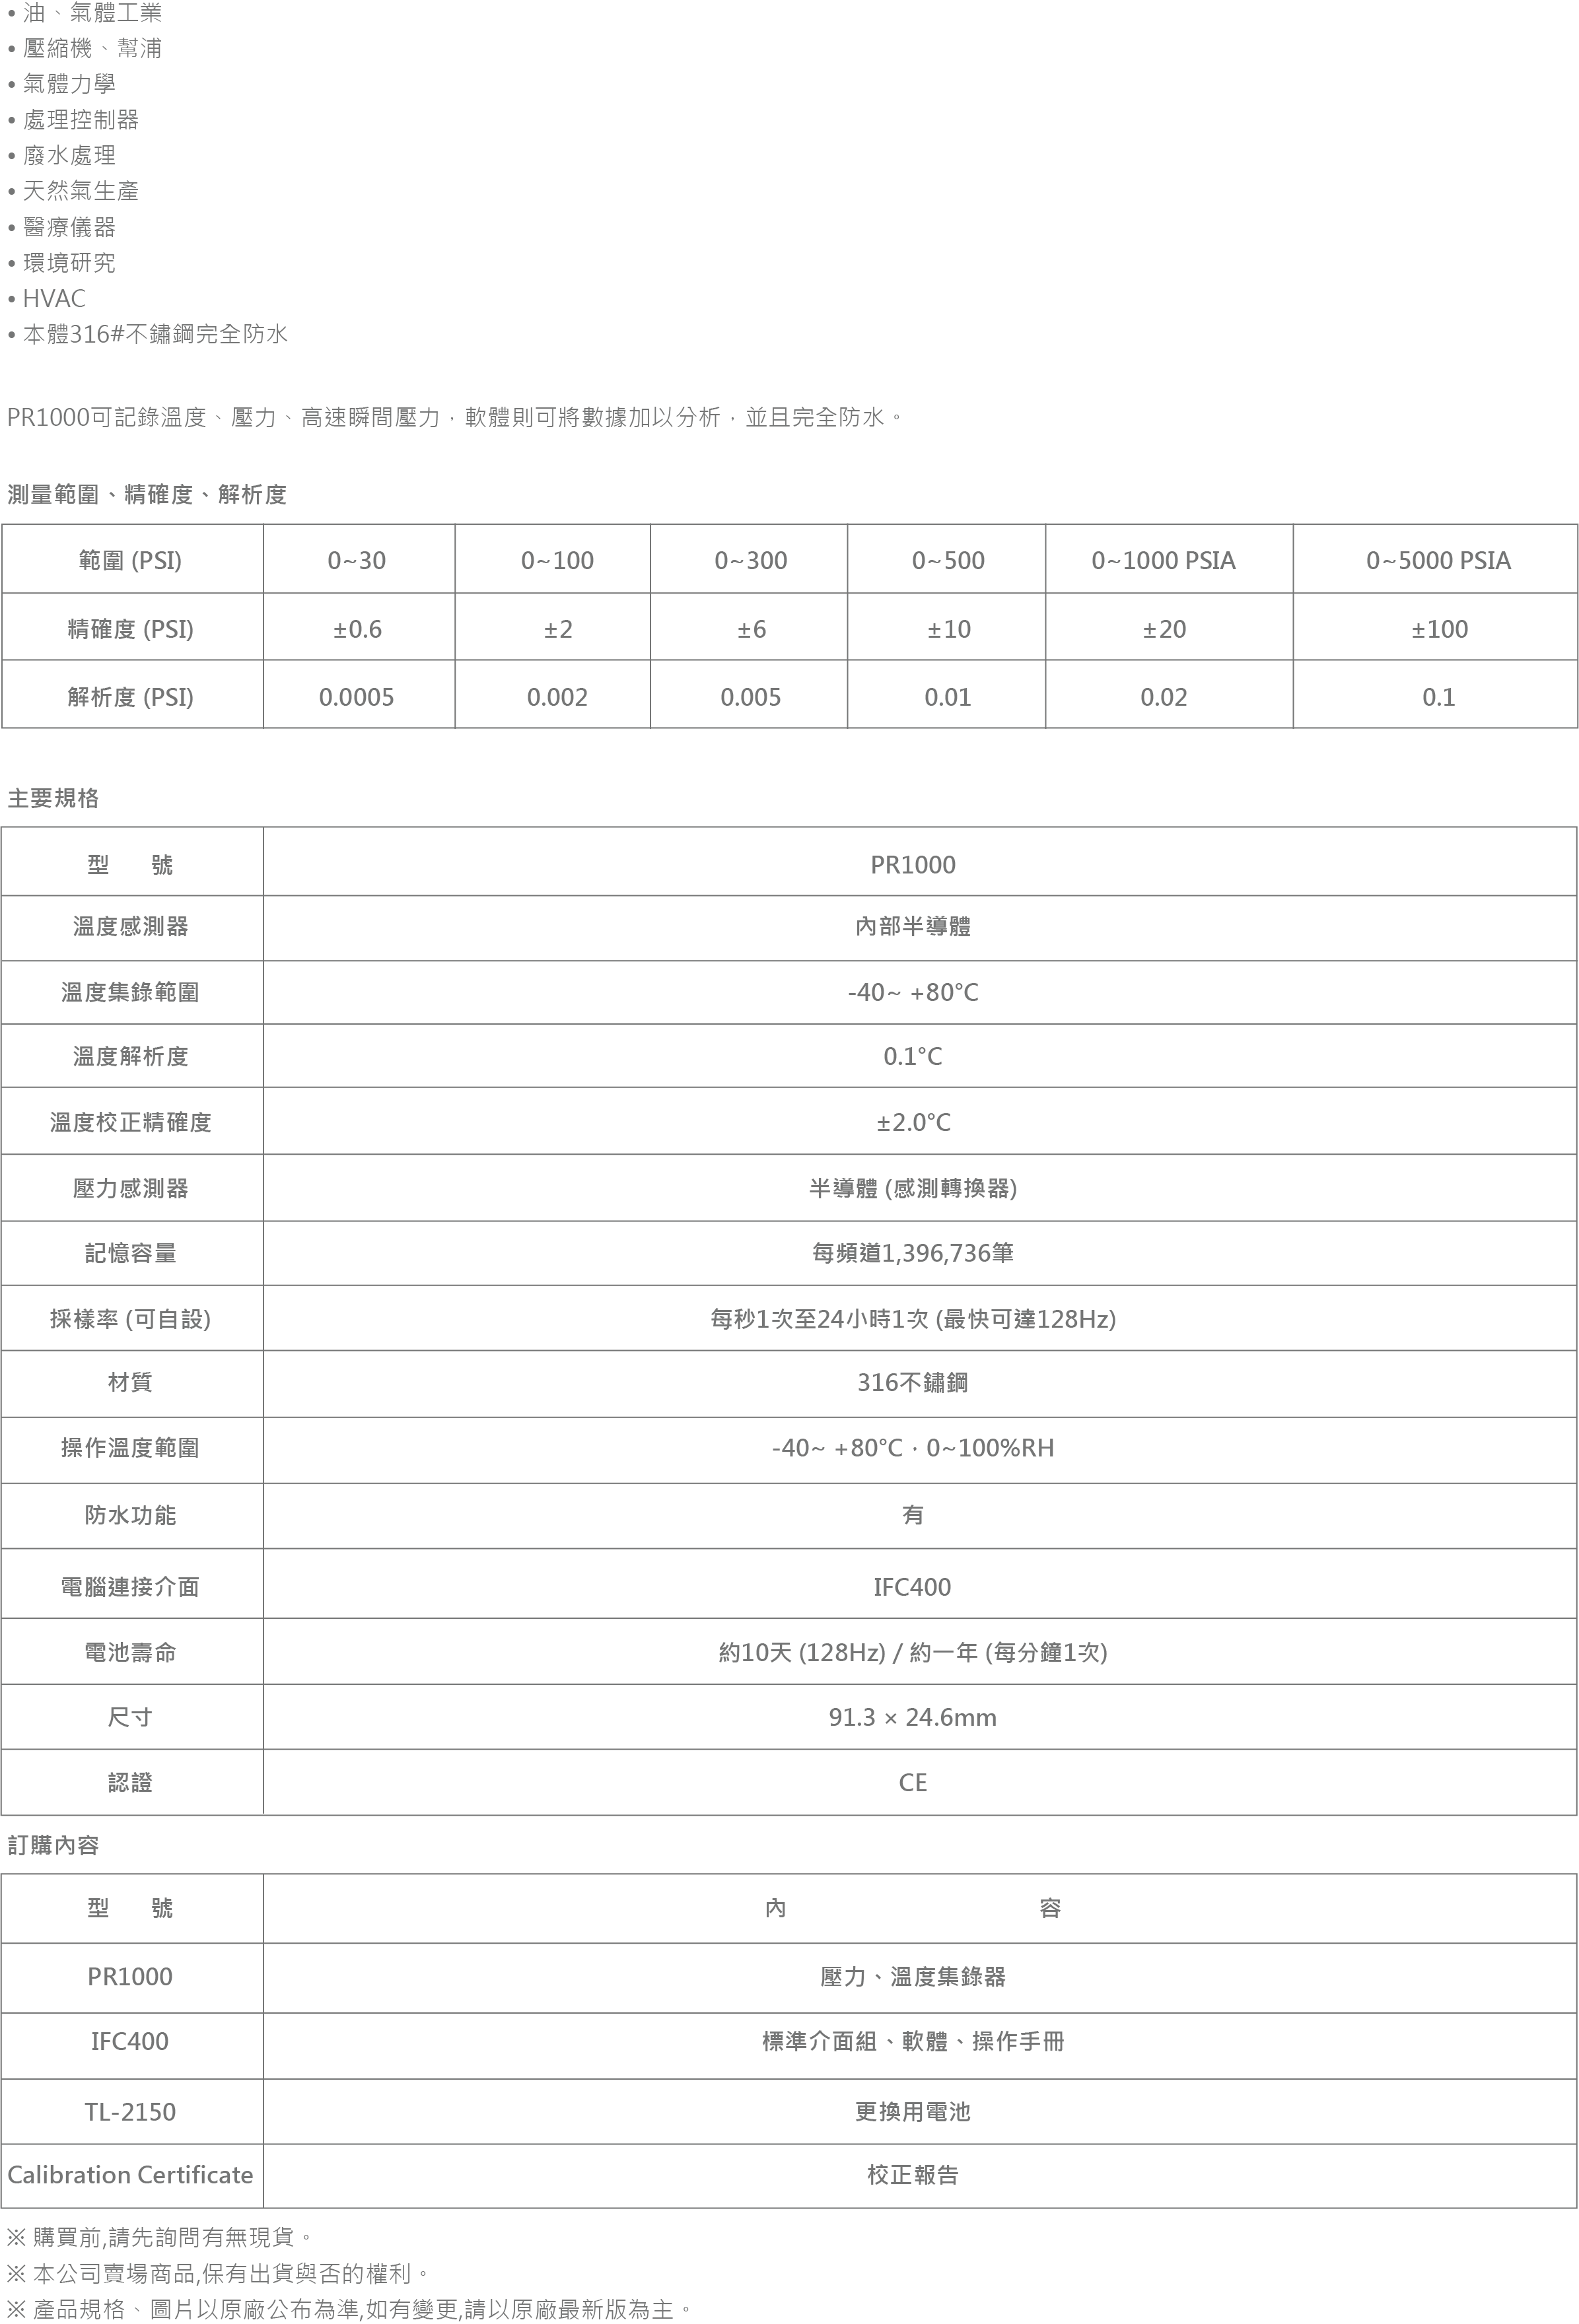
Task: Select the 醫療儀器 bullet text
Action: (69, 227)
